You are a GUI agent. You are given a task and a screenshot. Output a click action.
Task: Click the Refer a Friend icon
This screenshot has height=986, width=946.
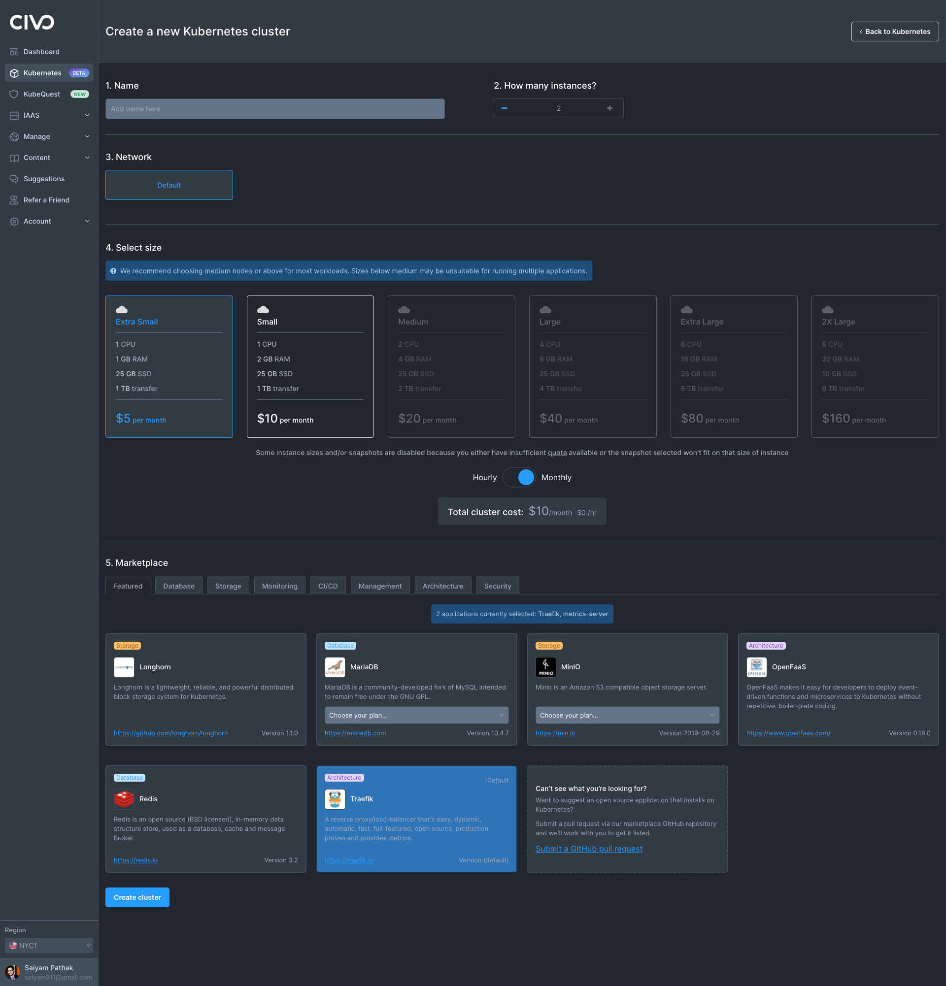pos(14,200)
